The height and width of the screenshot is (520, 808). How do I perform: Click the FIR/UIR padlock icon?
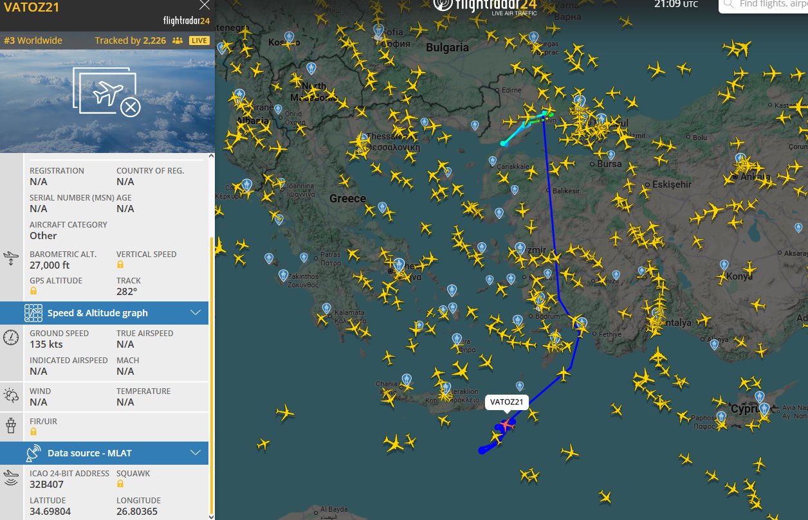tap(33, 431)
